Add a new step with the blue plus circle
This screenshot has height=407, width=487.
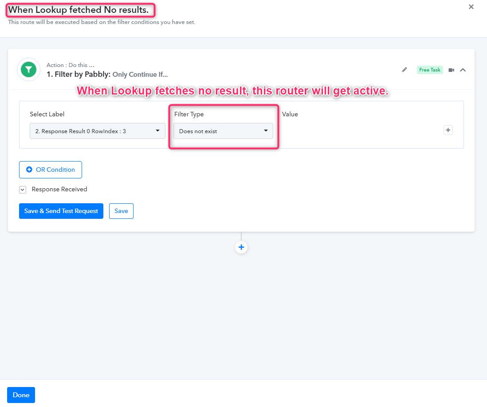(241, 247)
